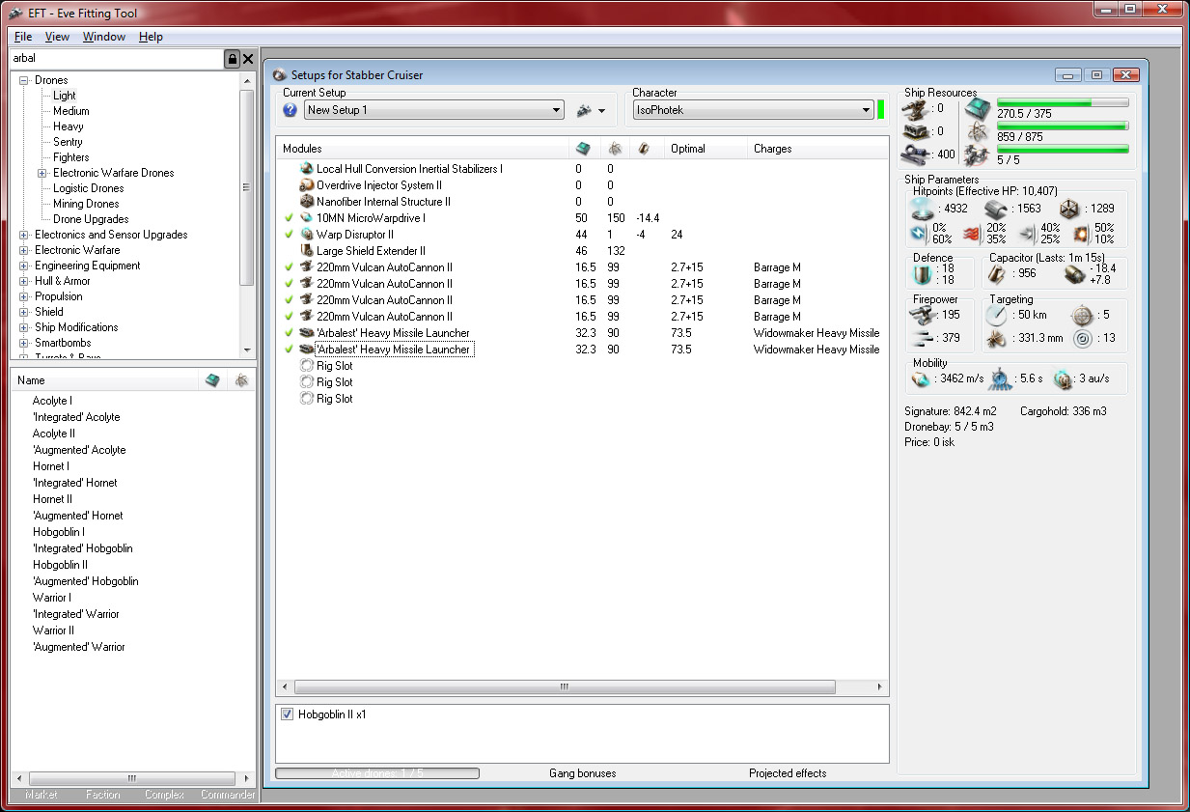Click the powergrid icon beside 859 / 875
Screen dimensions: 1190x812
coord(978,131)
